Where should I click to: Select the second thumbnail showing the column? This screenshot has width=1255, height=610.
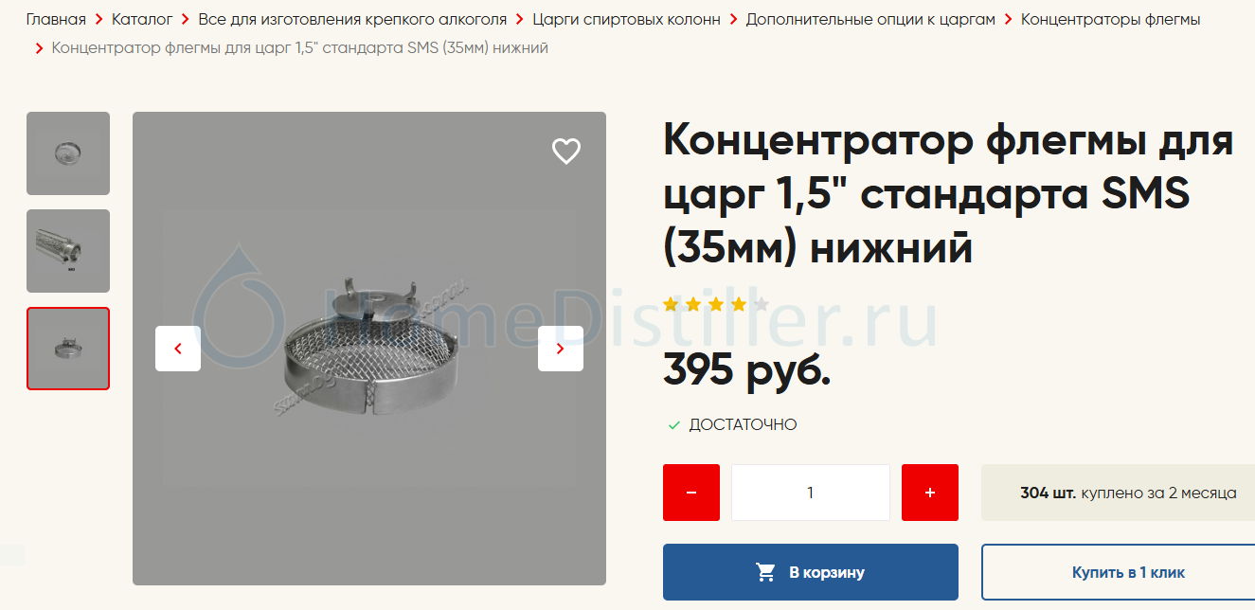point(68,251)
